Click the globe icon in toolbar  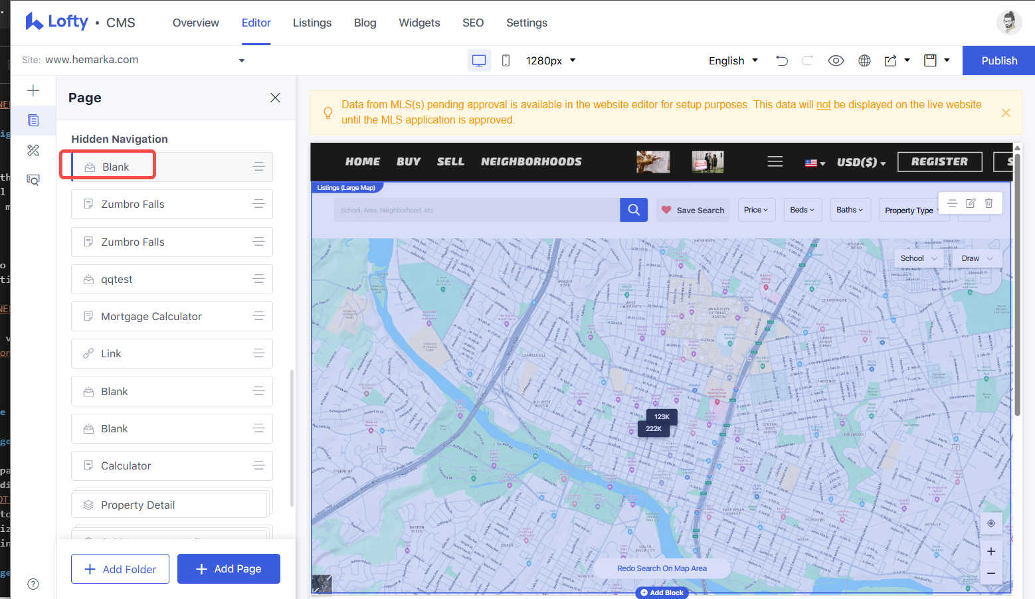point(864,60)
